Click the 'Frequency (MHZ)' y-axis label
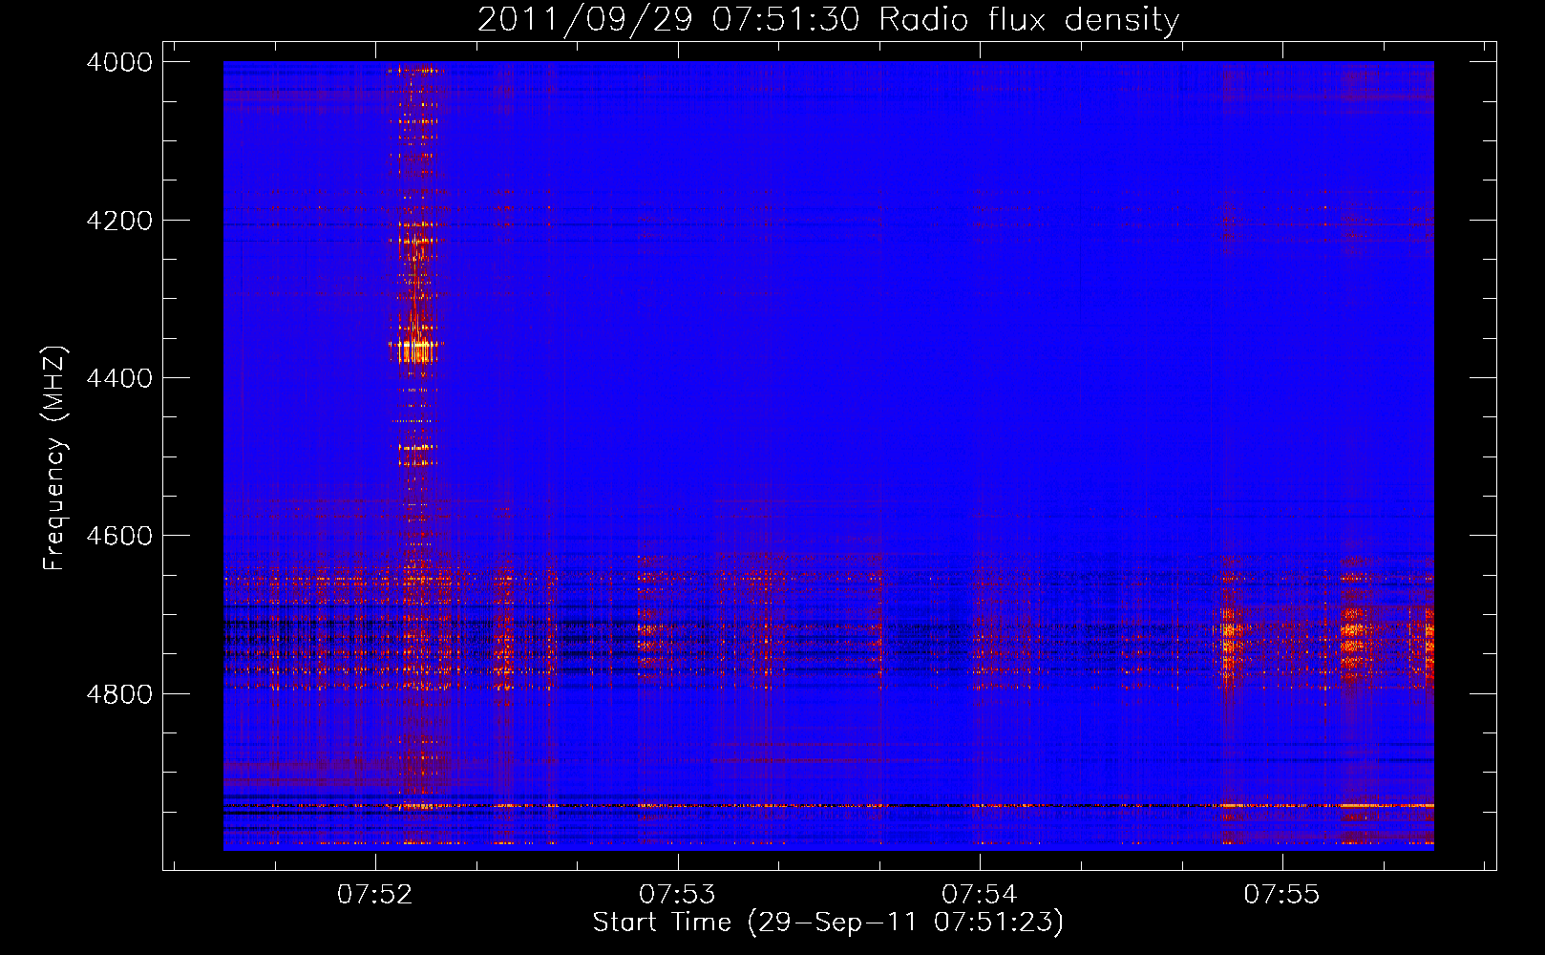Viewport: 1545px width, 955px height. (x=55, y=458)
